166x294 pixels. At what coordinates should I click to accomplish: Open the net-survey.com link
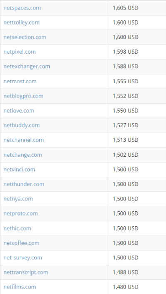[x=23, y=258]
